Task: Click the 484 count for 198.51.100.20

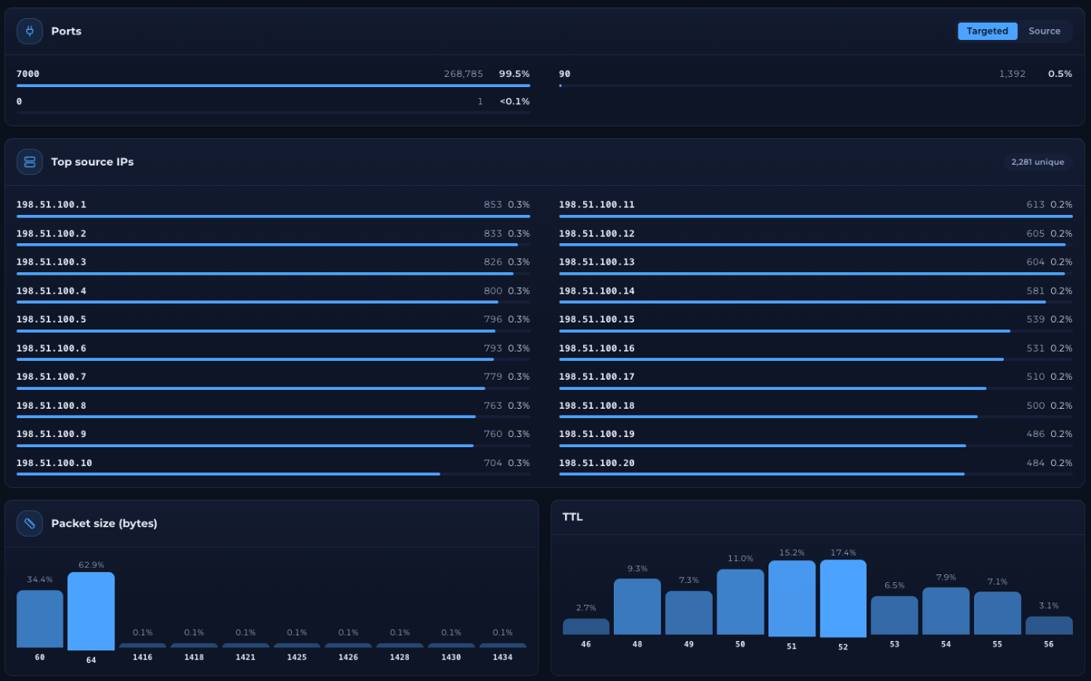Action: pos(1035,463)
